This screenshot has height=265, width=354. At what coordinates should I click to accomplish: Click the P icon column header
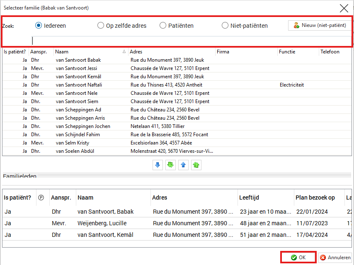click(41, 198)
